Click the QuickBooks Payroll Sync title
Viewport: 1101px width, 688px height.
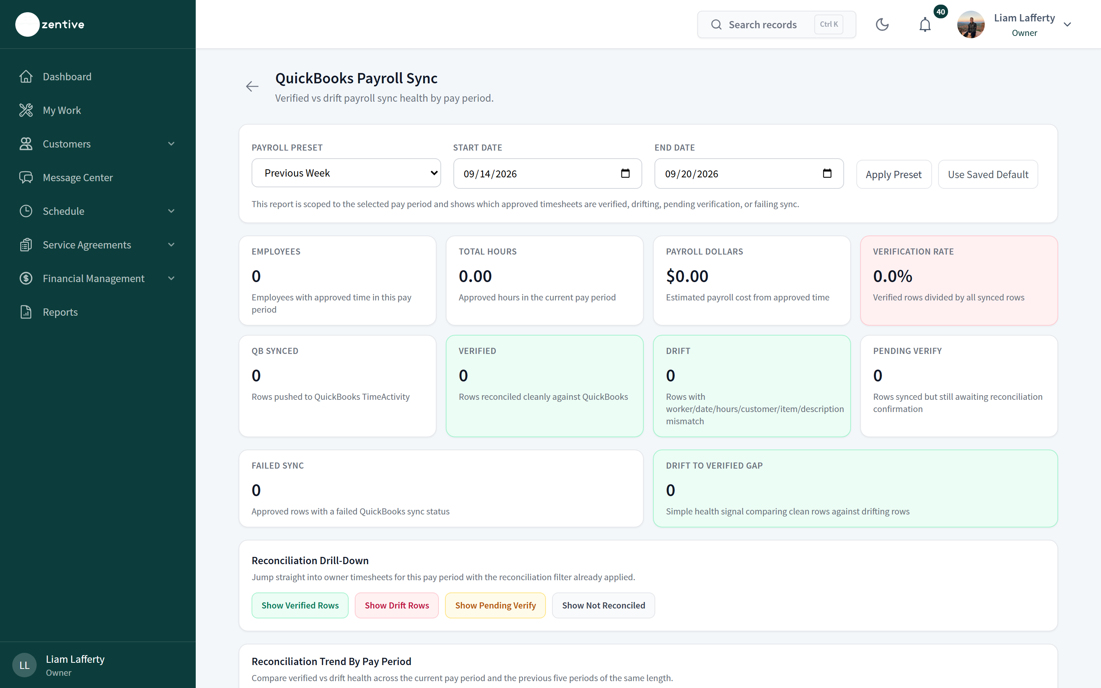pyautogui.click(x=356, y=78)
